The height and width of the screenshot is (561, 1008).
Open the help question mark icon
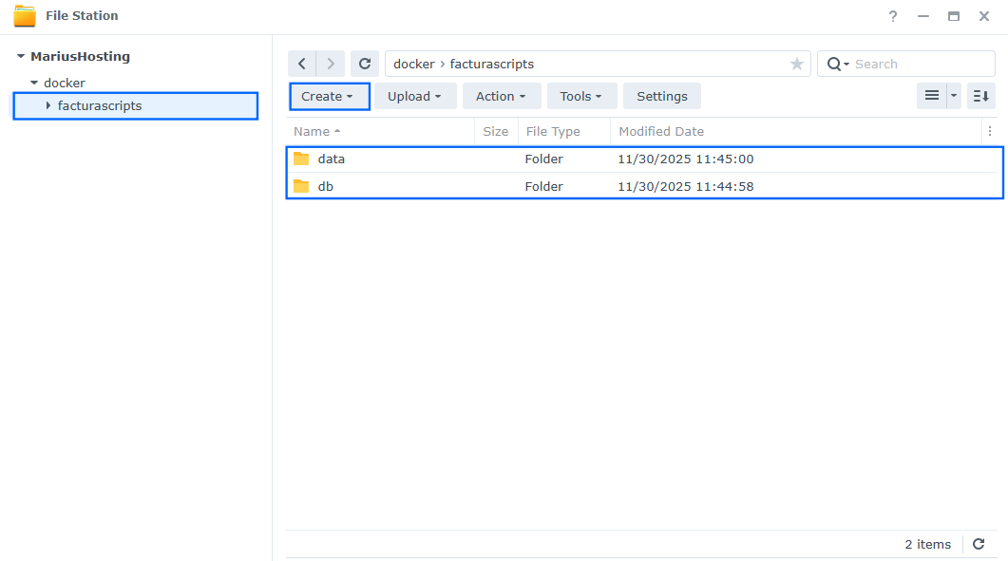892,16
